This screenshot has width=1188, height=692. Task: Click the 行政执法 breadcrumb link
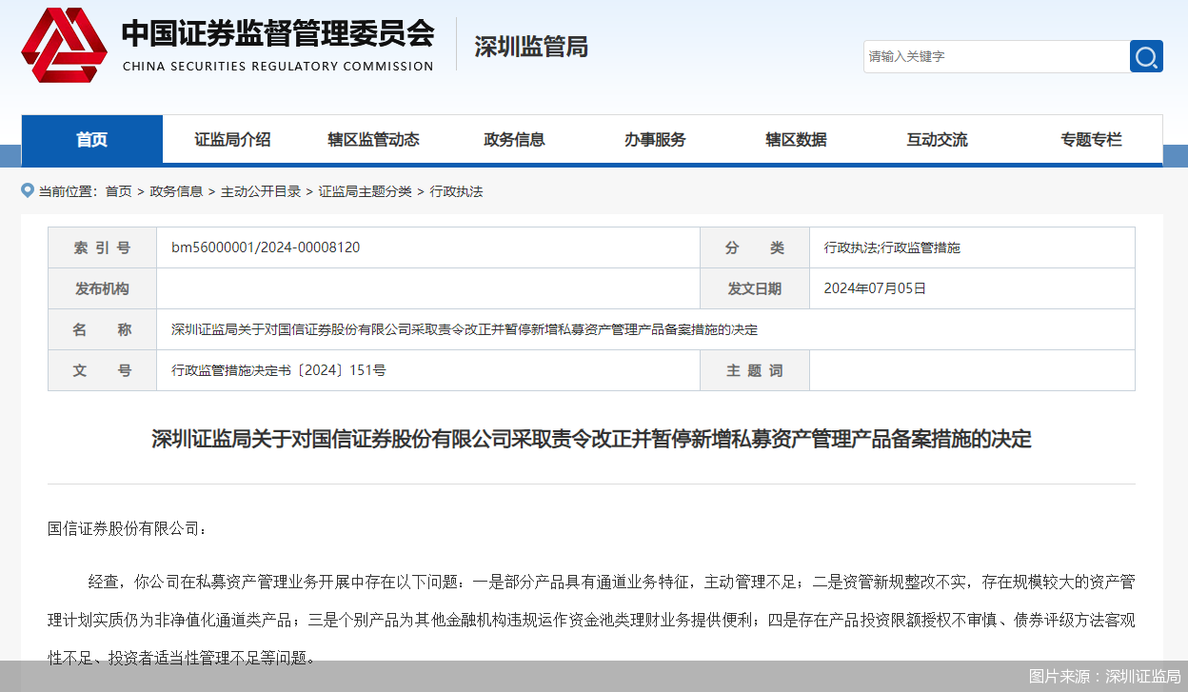coord(457,191)
